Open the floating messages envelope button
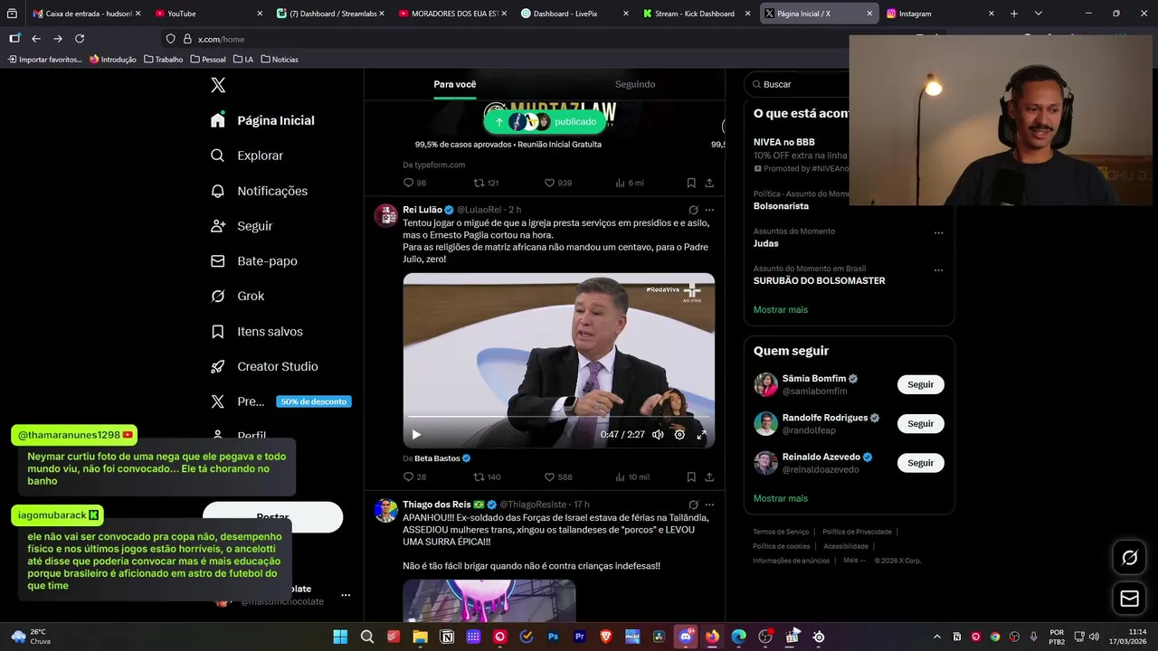Screen dimensions: 1158x651 (x=1129, y=599)
